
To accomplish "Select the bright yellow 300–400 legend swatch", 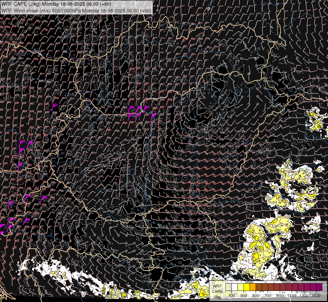I will pyautogui.click(x=247, y=287).
